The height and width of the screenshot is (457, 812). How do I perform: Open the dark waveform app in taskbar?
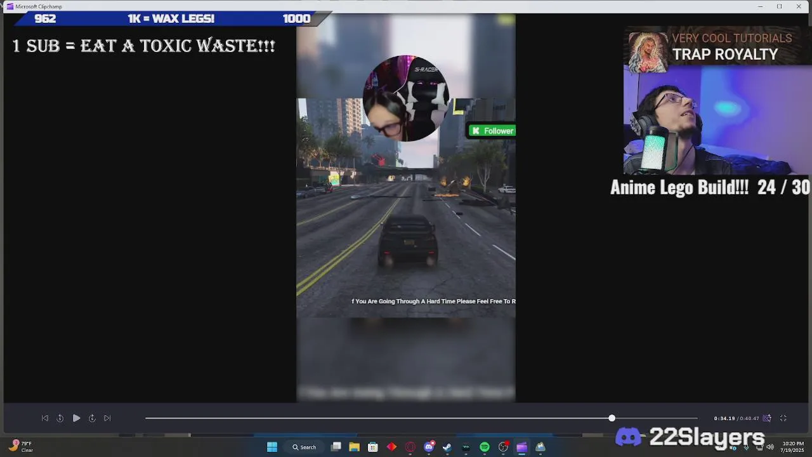(466, 447)
